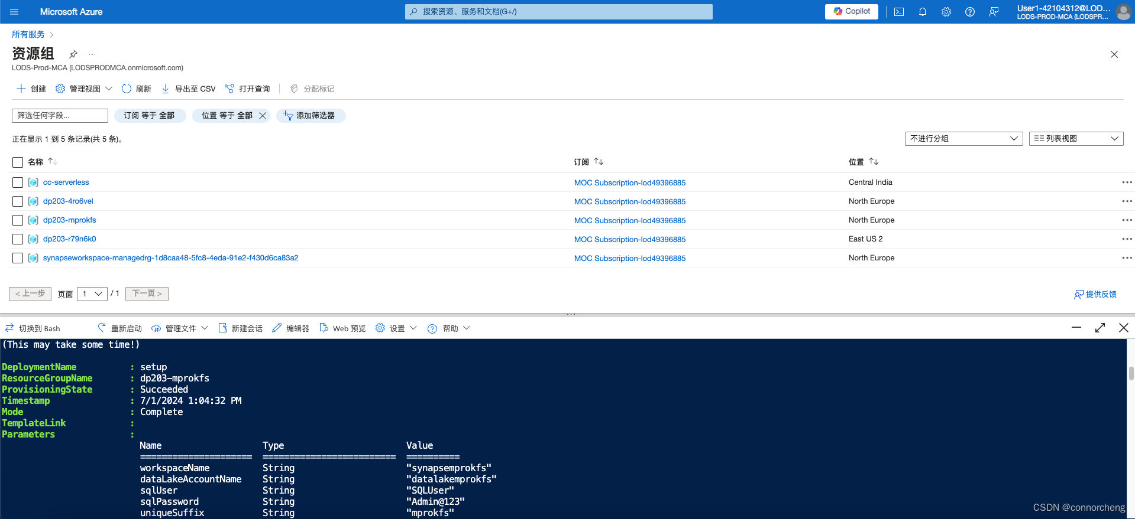Start a new Cloud Shell session
1135x519 pixels.
(241, 328)
